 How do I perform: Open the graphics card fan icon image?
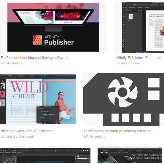click(x=123, y=99)
